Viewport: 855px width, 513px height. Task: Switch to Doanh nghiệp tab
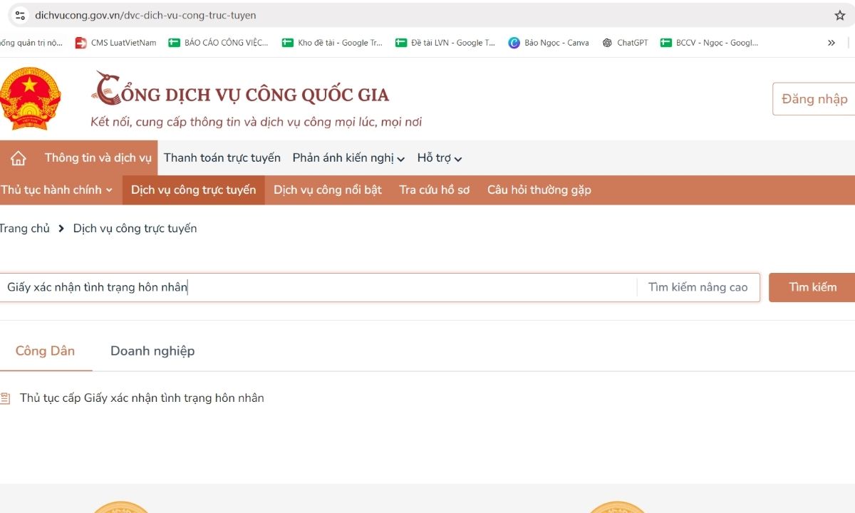point(152,351)
